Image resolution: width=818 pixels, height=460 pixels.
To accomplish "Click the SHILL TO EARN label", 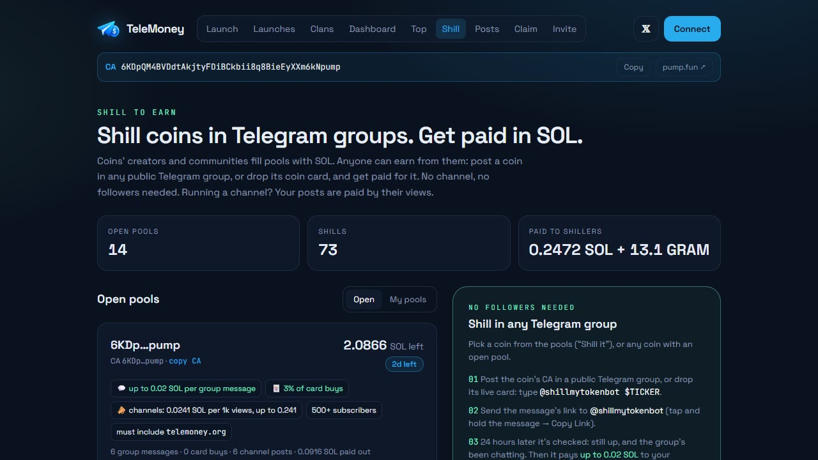I will tap(137, 112).
